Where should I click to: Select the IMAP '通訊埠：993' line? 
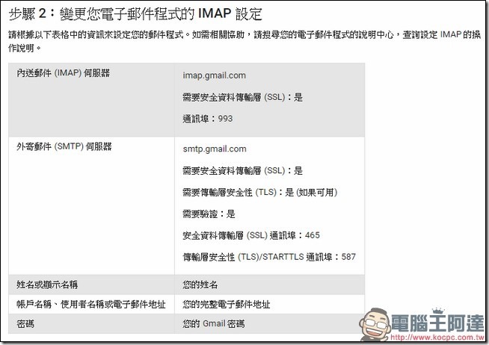[208, 119]
